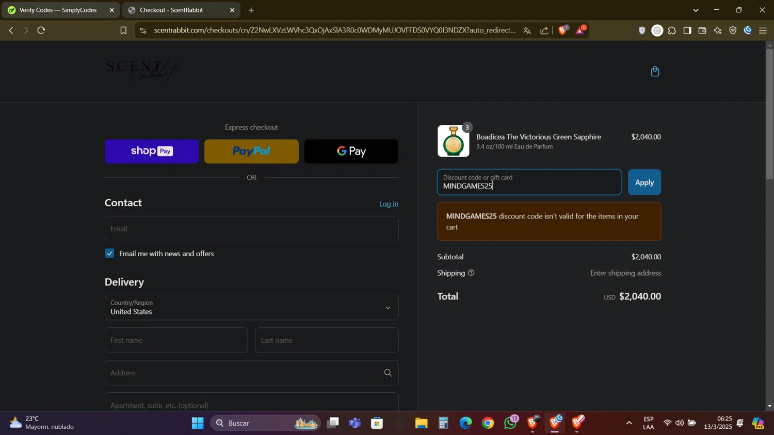Open the Brave Wallet icon
Image resolution: width=774 pixels, height=435 pixels.
coord(702,30)
